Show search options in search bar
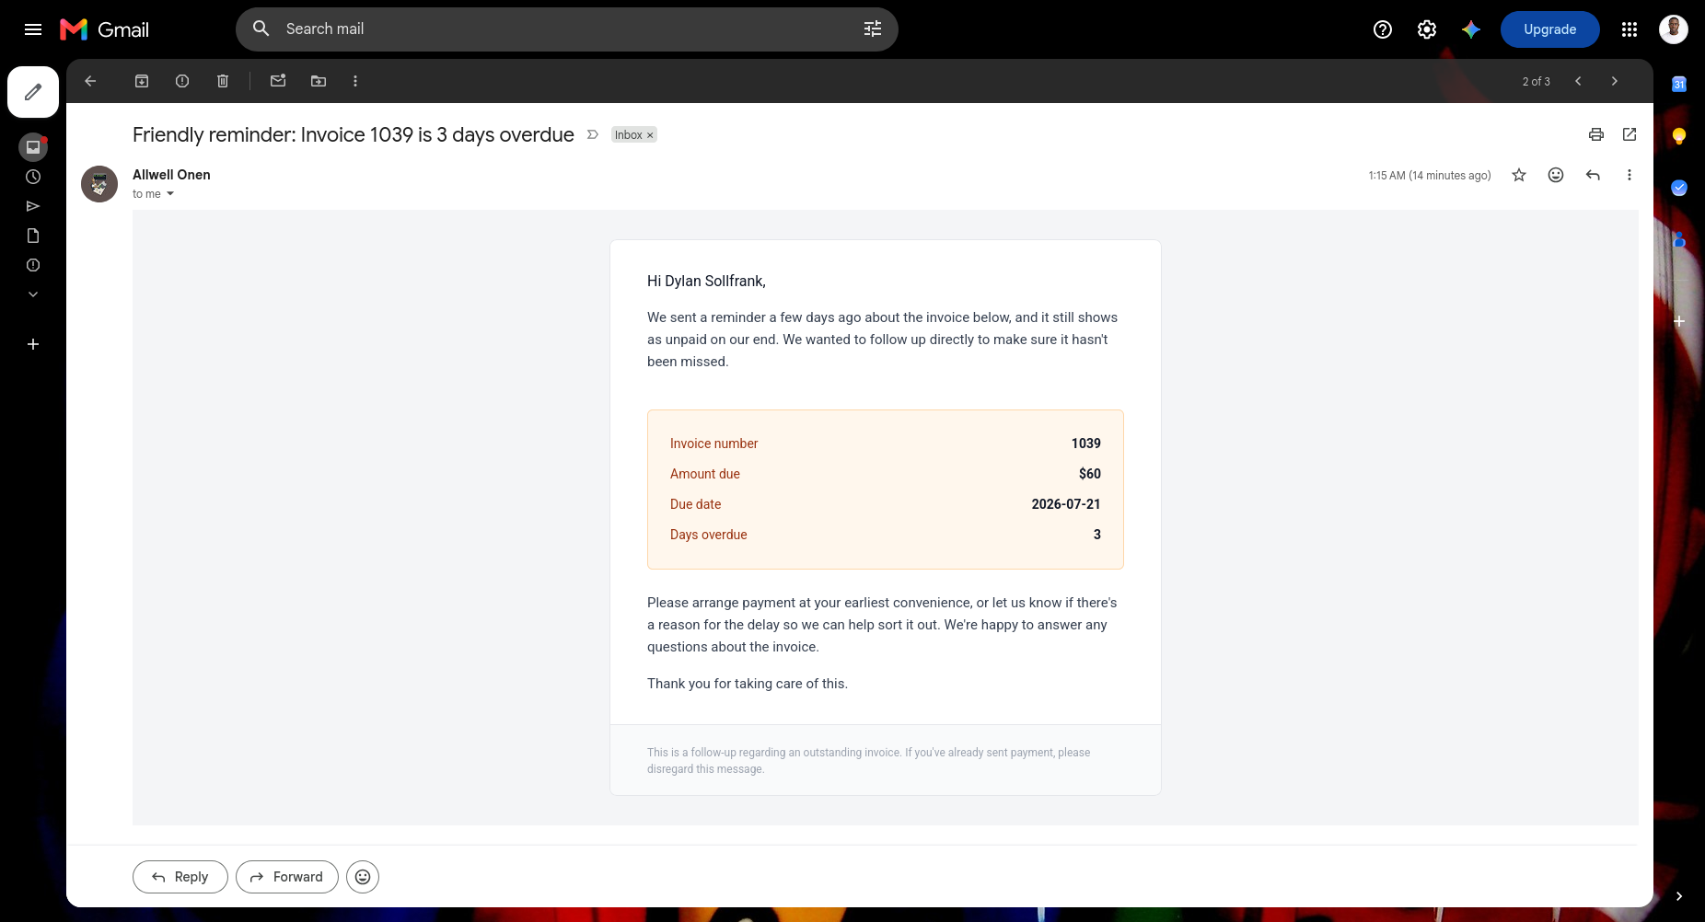The image size is (1705, 922). [873, 29]
